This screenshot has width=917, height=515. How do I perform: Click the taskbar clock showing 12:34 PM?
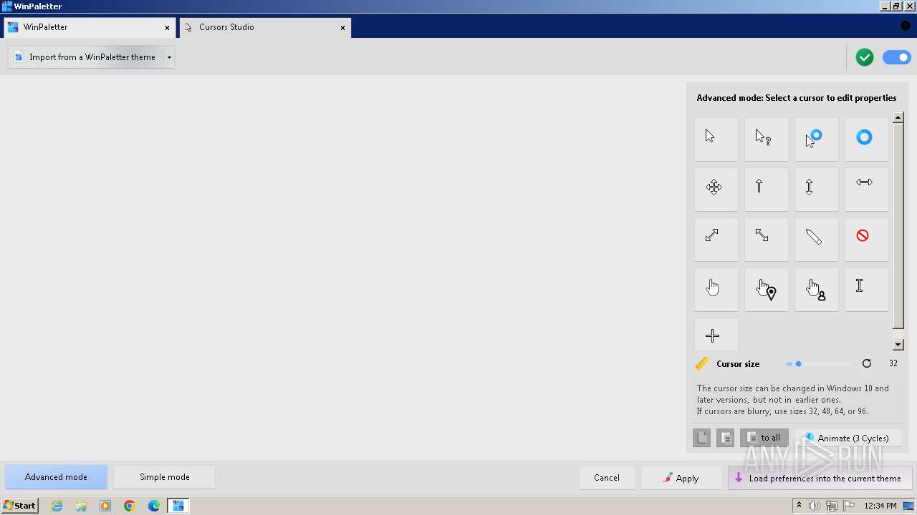point(880,506)
